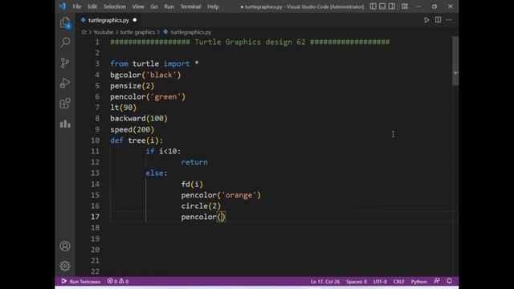Screen dimensions: 514x289
Task: Open the Edit menu
Action: [x=92, y=6]
